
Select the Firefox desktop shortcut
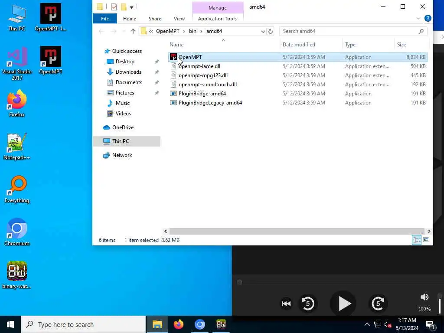point(17,103)
